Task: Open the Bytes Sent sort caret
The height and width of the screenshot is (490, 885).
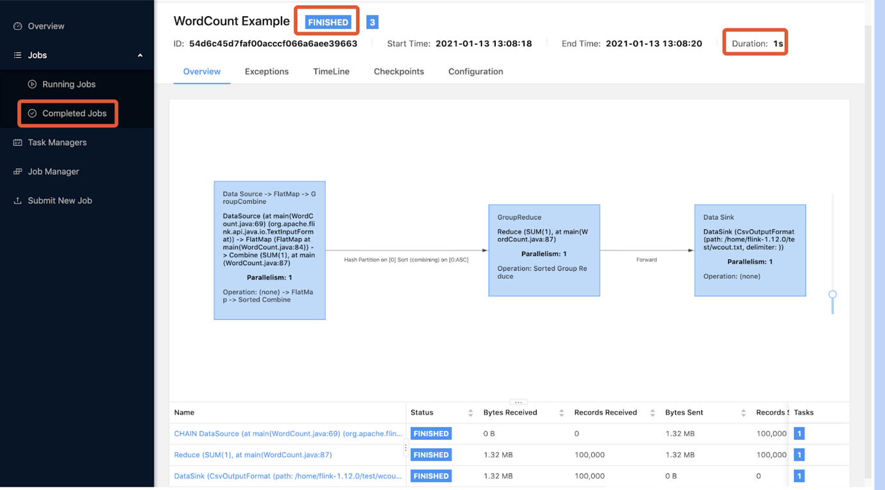Action: [743, 412]
